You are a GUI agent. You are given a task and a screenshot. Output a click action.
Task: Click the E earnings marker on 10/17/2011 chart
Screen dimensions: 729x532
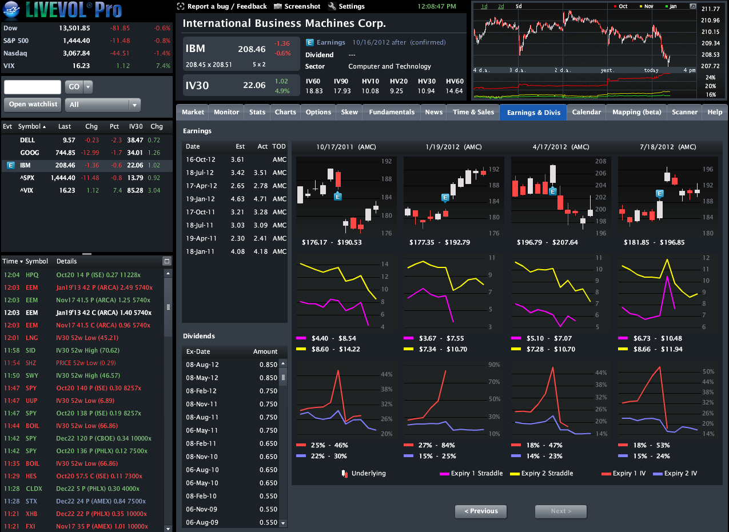click(337, 196)
